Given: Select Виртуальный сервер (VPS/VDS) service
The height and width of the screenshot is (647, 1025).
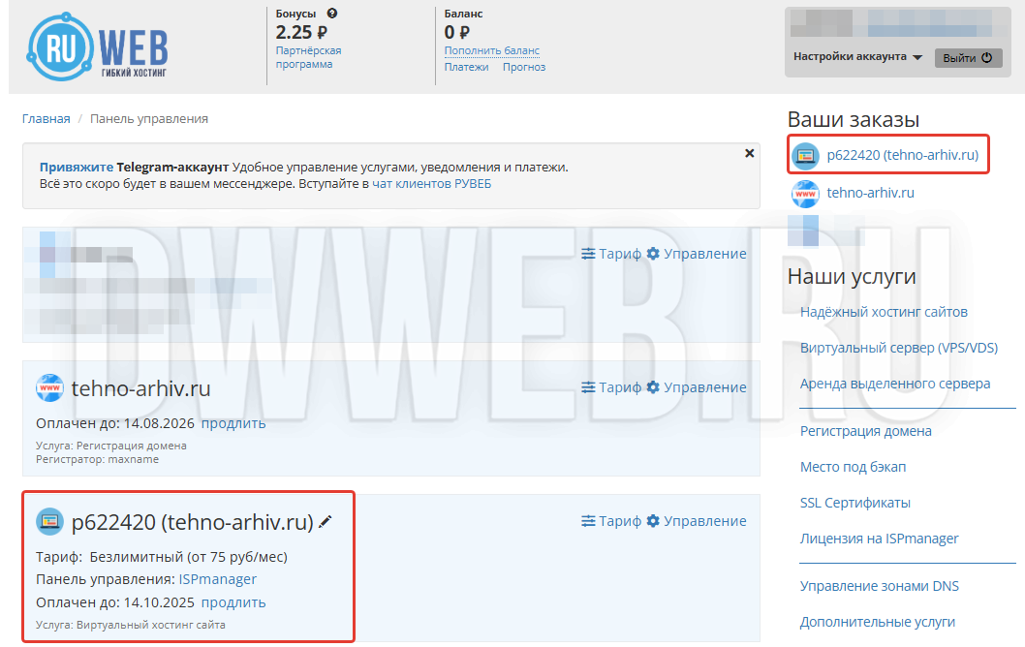Looking at the screenshot, I should pos(898,348).
